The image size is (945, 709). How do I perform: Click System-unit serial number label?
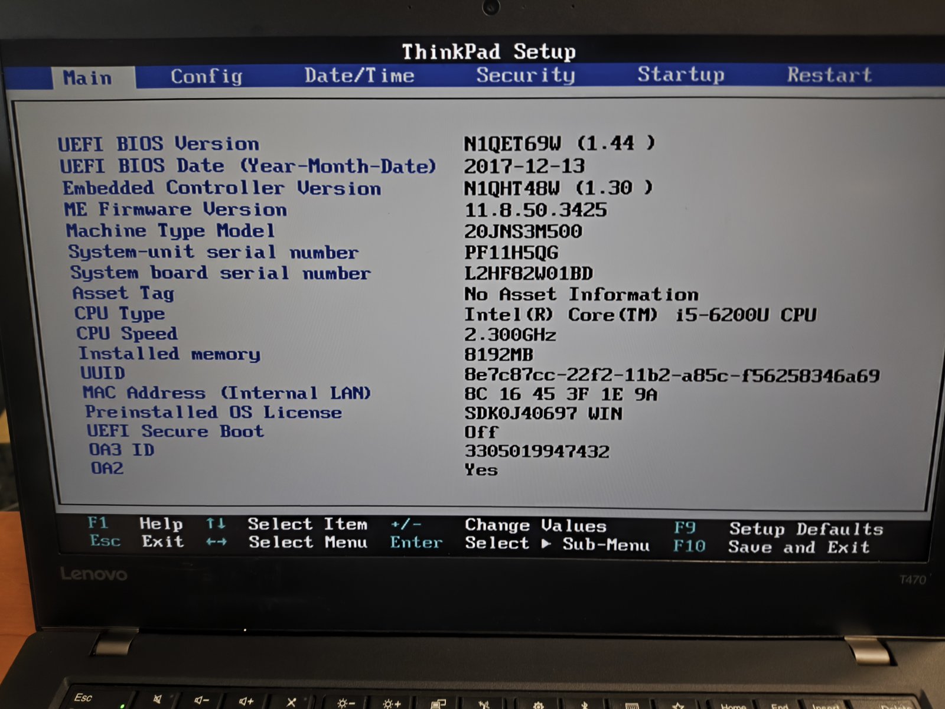point(213,252)
